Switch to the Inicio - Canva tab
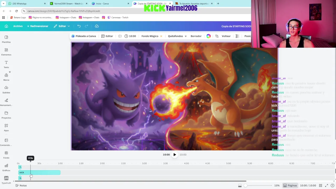This screenshot has width=336, height=189. tap(110, 4)
